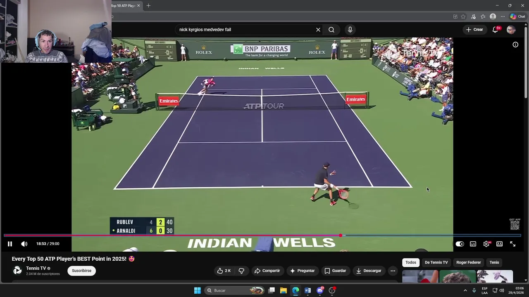Viewport: 529px width, 297px height.
Task: Click the Compartir share button
Action: (267, 271)
